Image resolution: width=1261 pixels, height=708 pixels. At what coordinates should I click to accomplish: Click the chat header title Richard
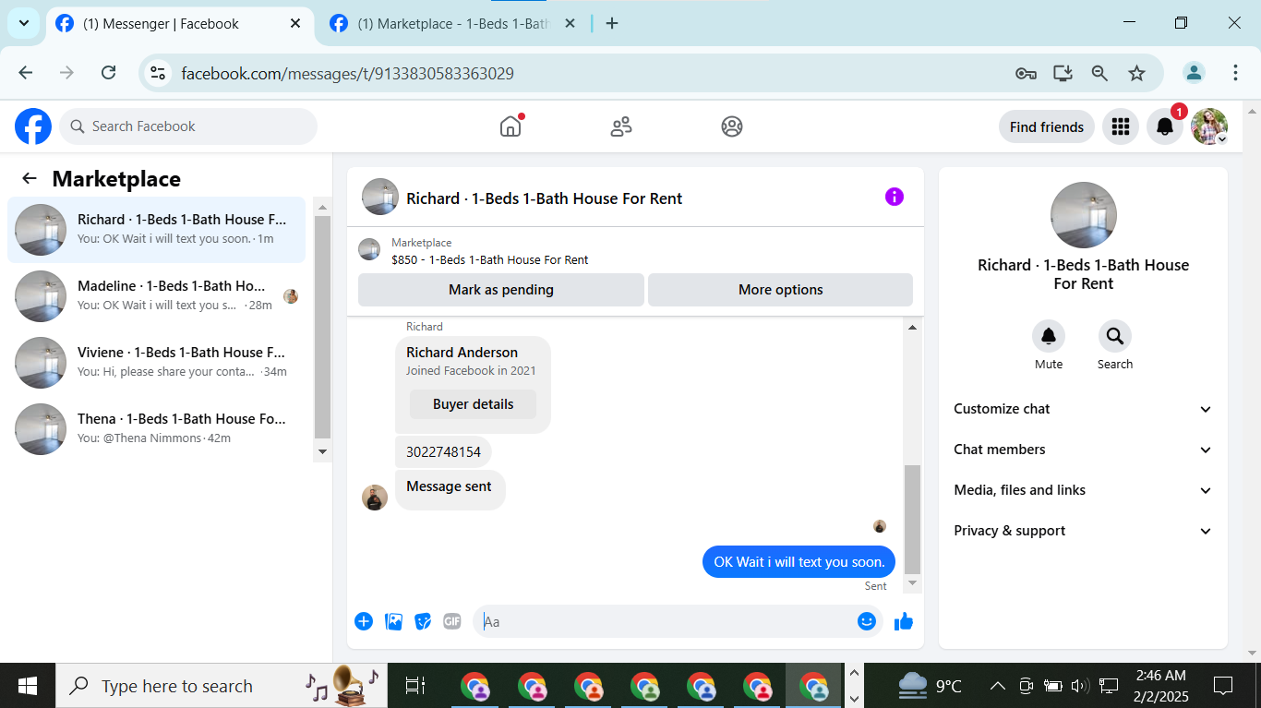click(x=545, y=198)
